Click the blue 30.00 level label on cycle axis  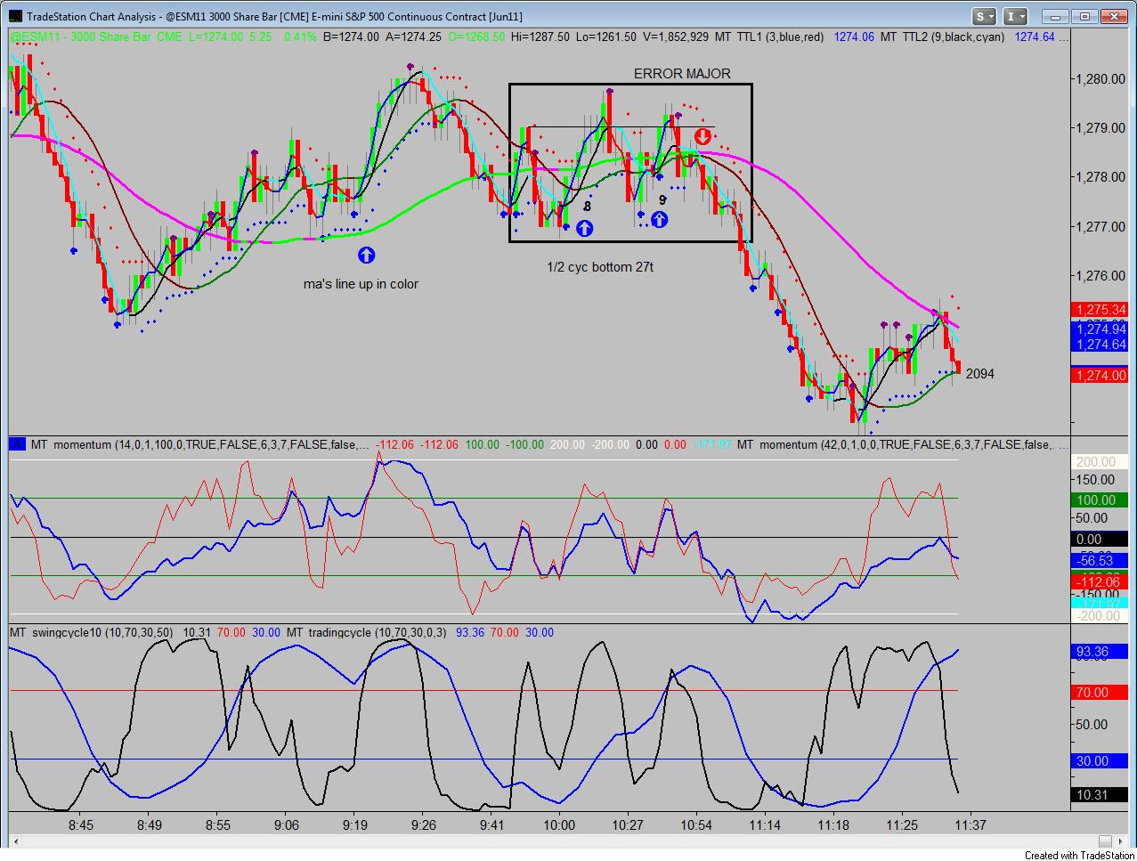click(x=1101, y=760)
